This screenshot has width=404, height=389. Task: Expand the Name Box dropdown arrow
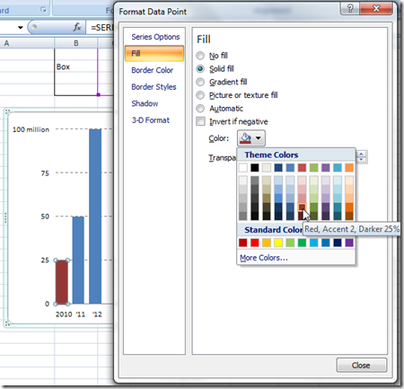[20, 28]
